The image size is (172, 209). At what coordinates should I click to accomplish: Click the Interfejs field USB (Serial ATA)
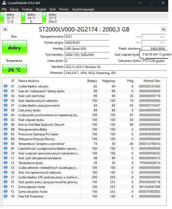tap(87, 49)
